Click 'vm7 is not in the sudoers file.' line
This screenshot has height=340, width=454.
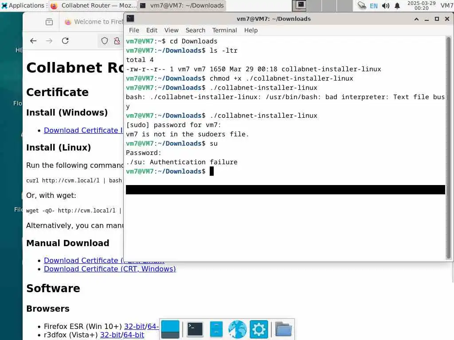[188, 134]
